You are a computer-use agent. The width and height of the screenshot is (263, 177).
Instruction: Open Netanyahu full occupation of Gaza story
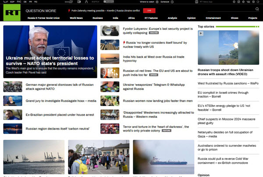click(x=225, y=134)
